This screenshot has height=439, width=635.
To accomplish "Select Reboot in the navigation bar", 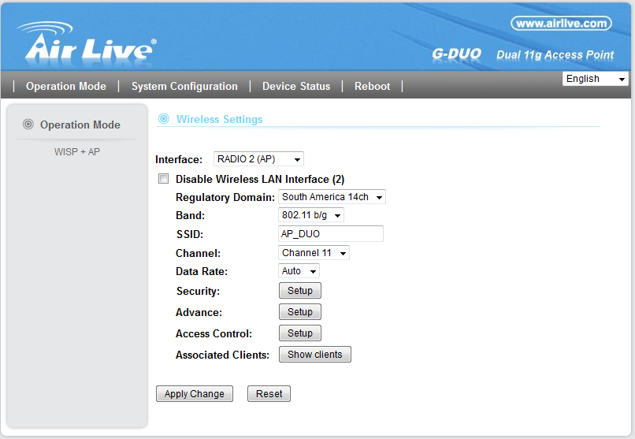I will click(x=372, y=87).
